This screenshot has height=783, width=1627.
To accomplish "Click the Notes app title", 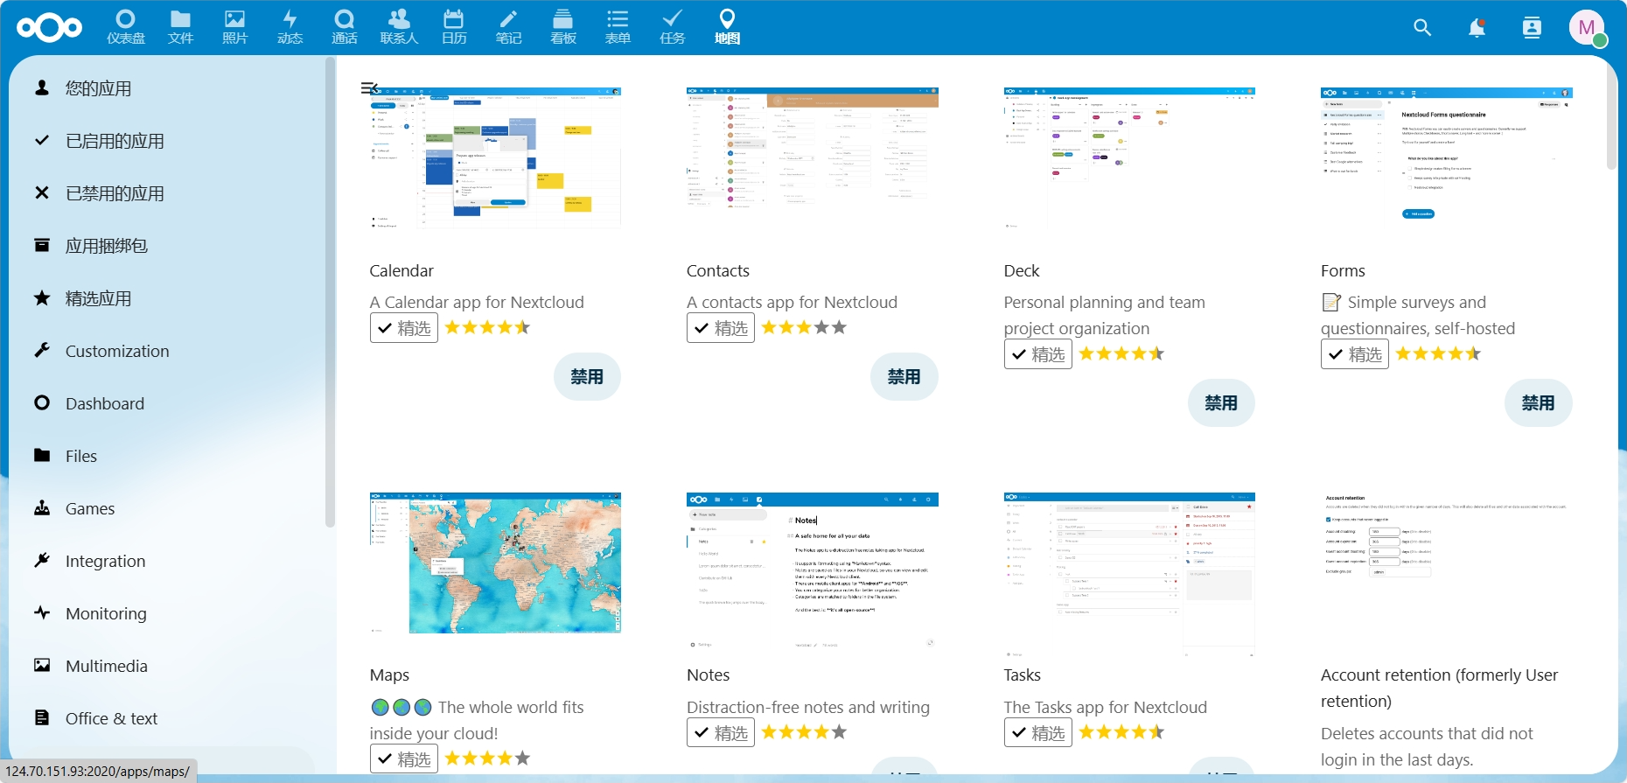I will [x=709, y=675].
